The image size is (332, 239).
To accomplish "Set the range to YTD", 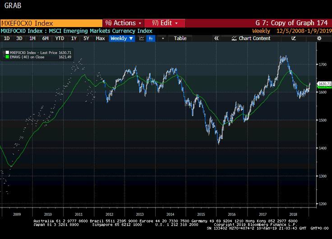I will [x=60, y=38].
